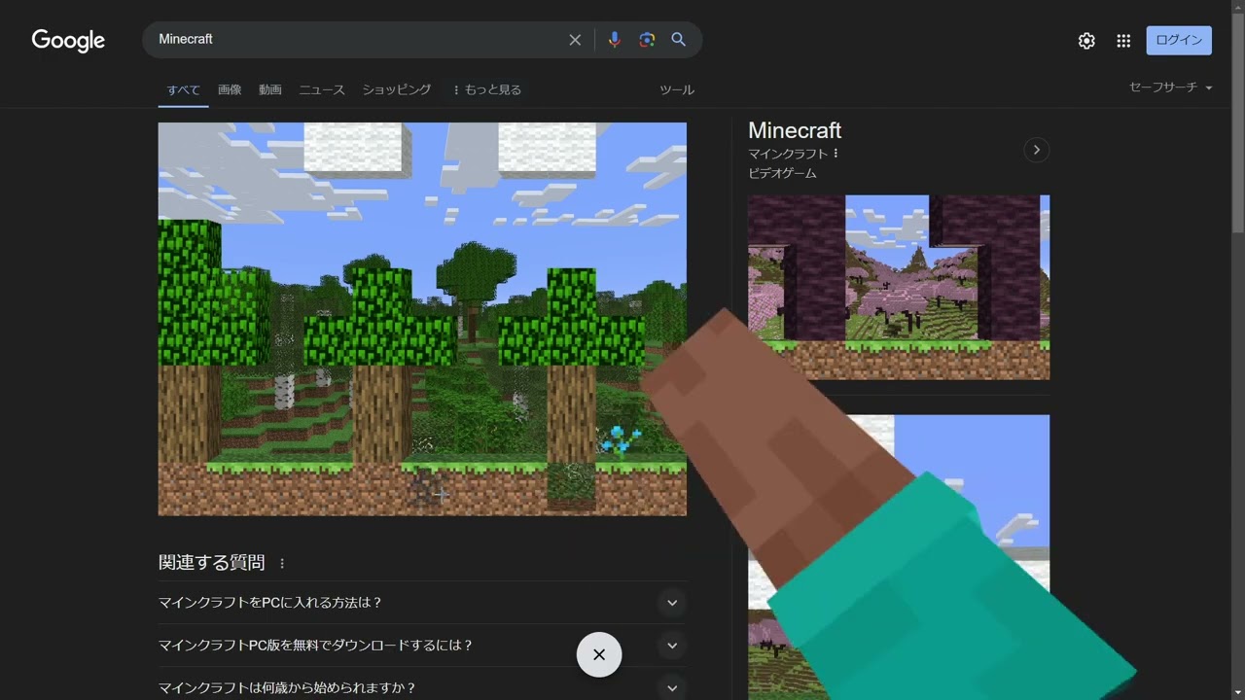Open the ニュース tab
Viewport: 1245px width, 700px height.
pyautogui.click(x=322, y=89)
